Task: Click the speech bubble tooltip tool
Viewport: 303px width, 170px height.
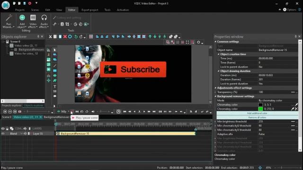Action: pyautogui.click(x=55, y=96)
